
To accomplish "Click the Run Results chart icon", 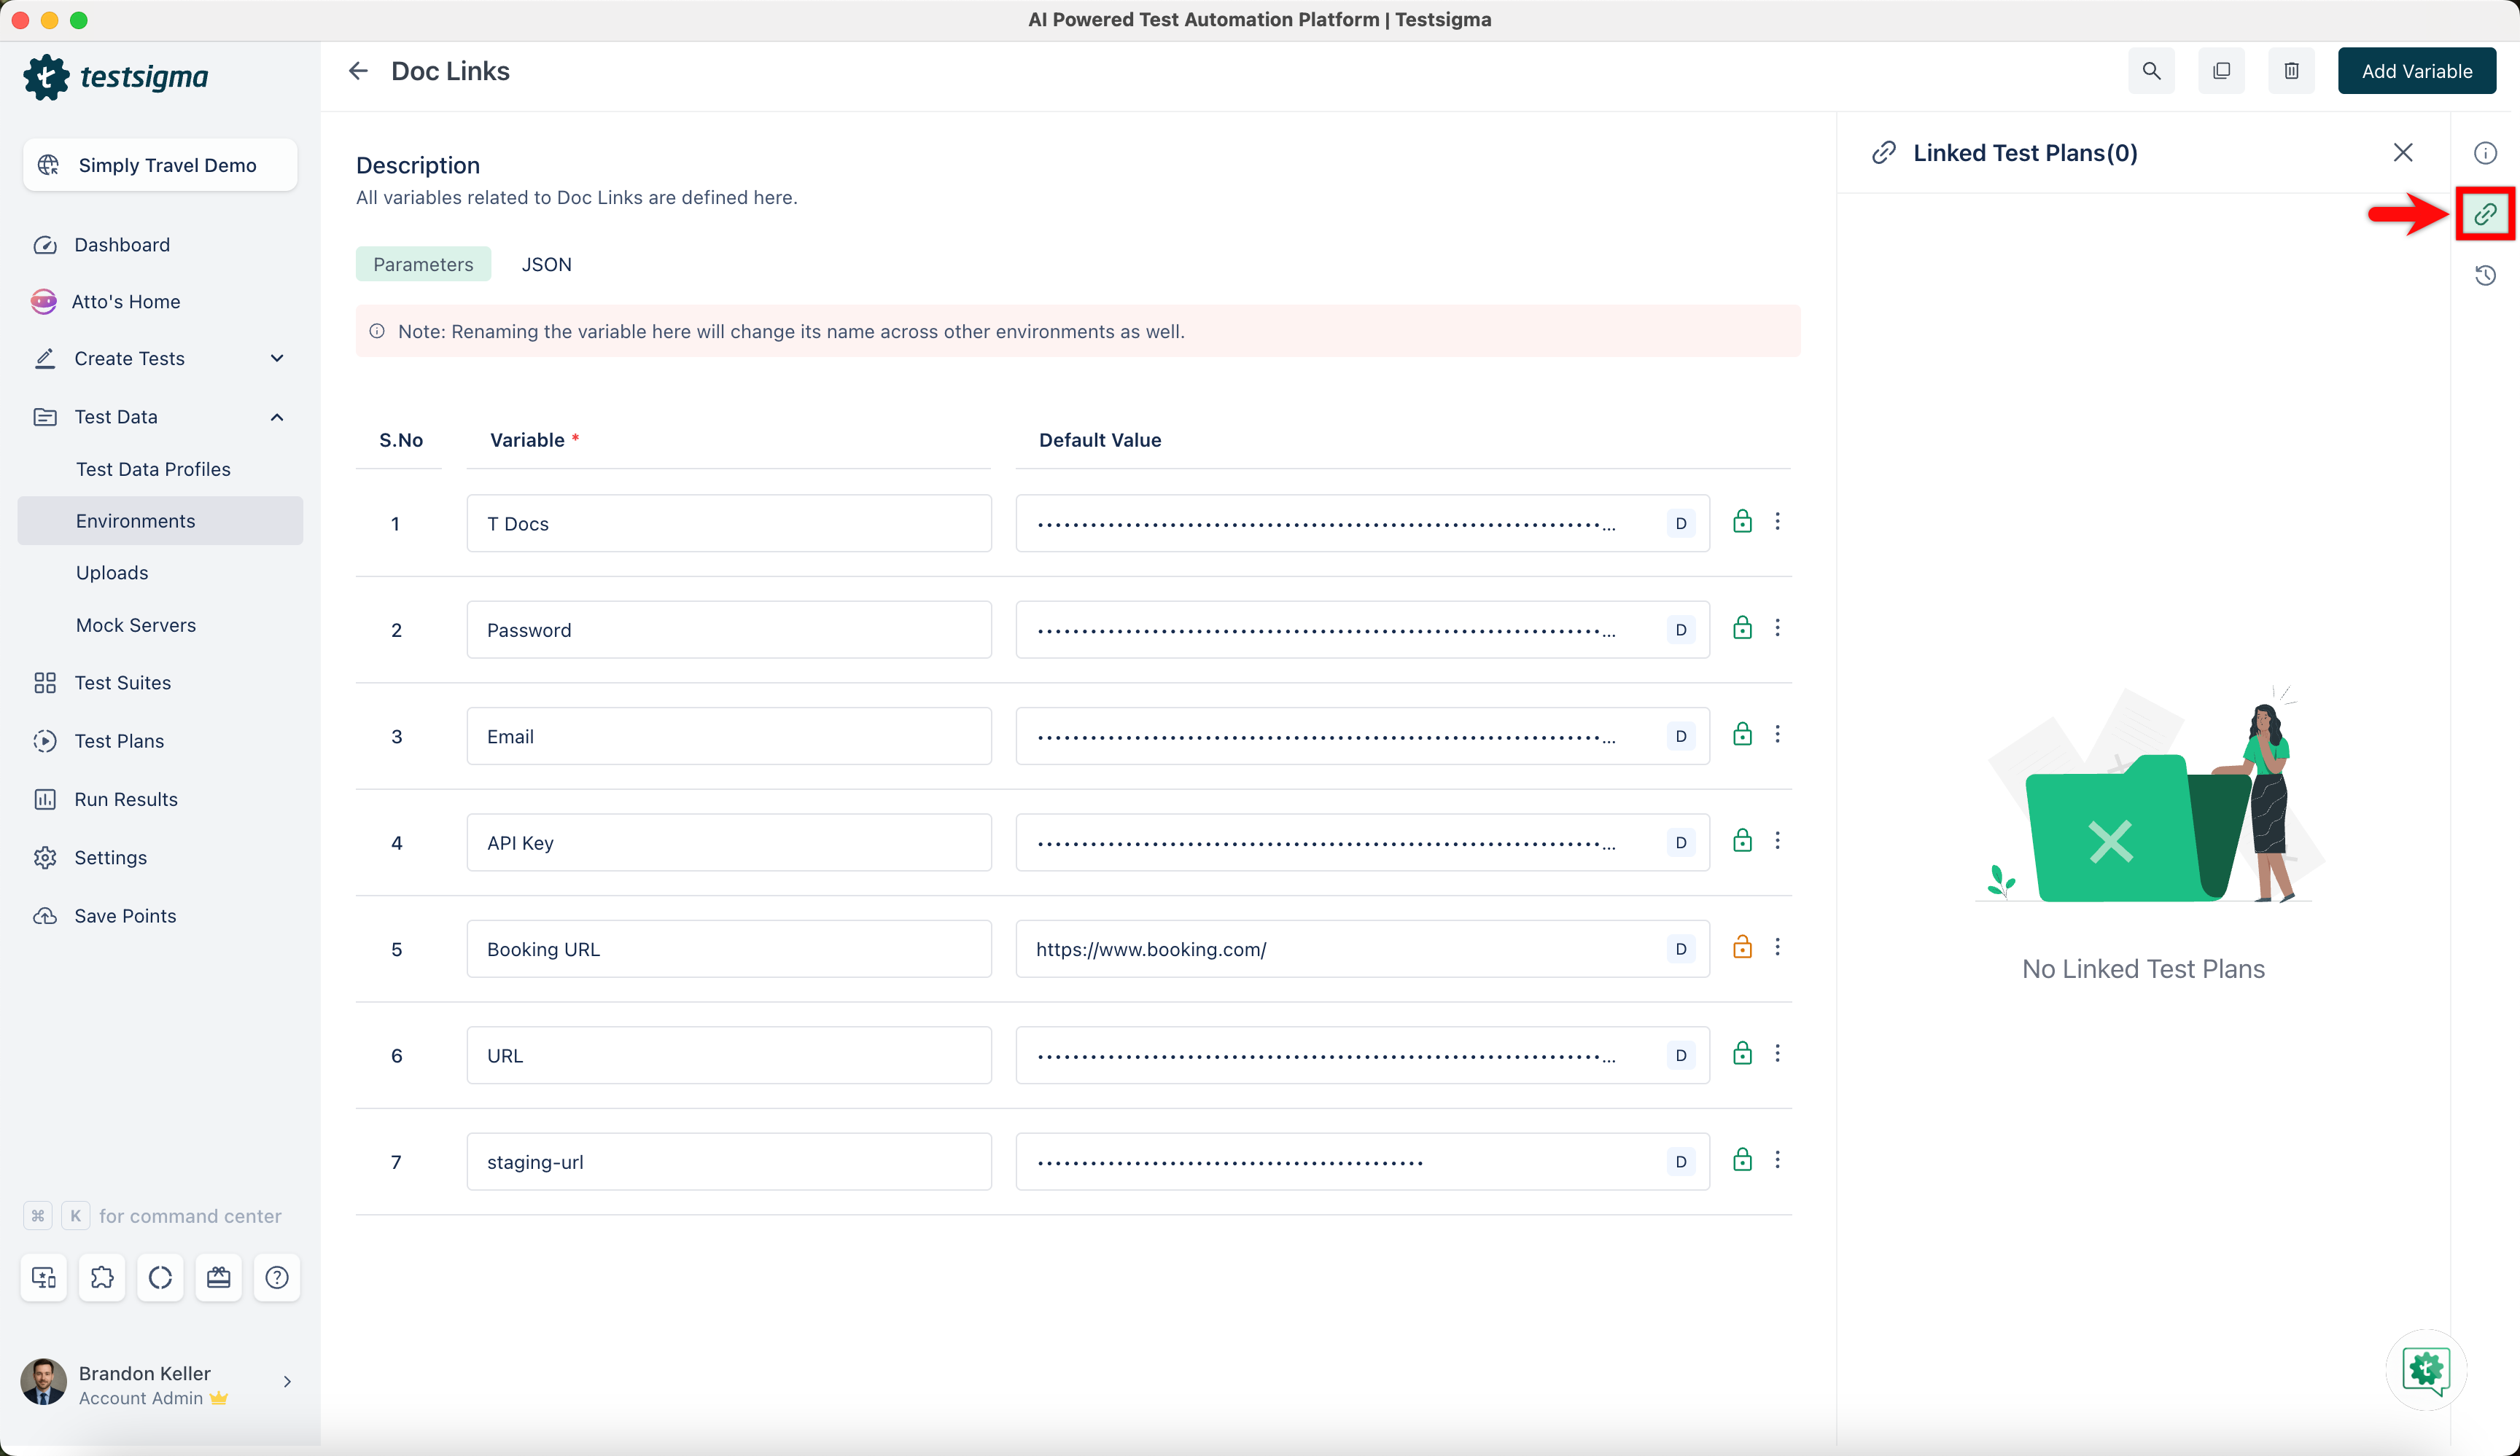I will coord(45,799).
